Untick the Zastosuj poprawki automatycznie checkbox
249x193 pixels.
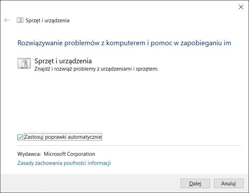point(20,137)
